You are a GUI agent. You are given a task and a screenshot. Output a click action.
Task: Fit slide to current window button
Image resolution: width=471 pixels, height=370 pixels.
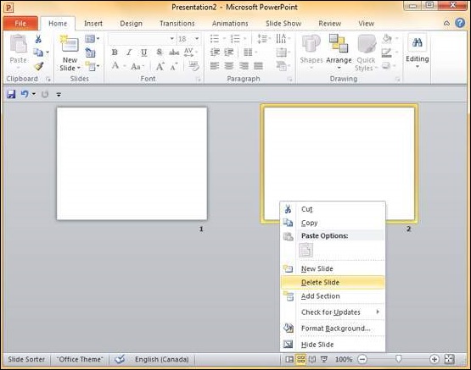[449, 359]
